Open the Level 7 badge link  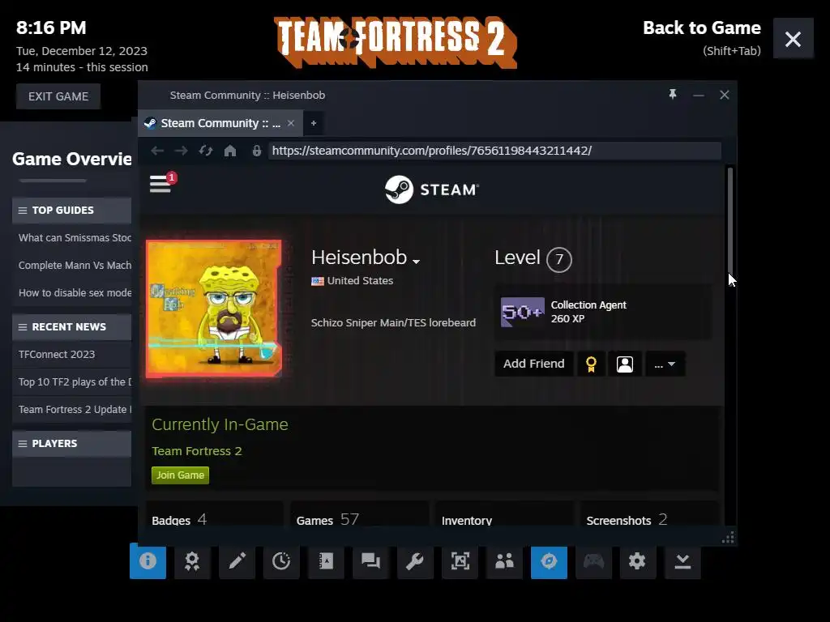click(533, 258)
